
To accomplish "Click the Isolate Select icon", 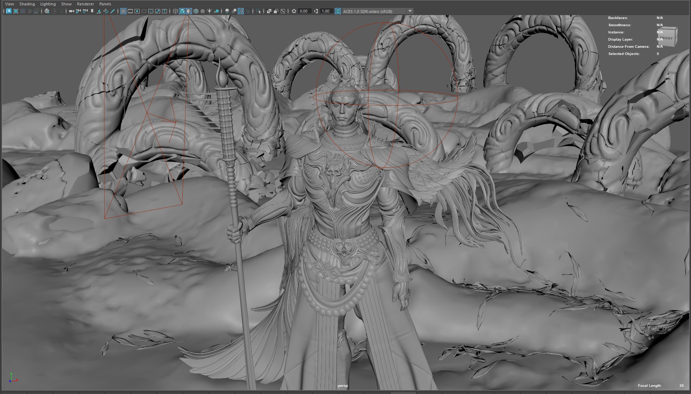I will point(258,11).
